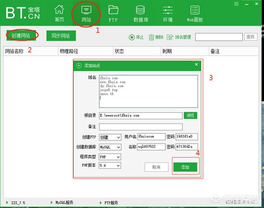Screen dimensions: 264x208
Task: Open the hamburger menu in title bar
Action: point(236,4)
